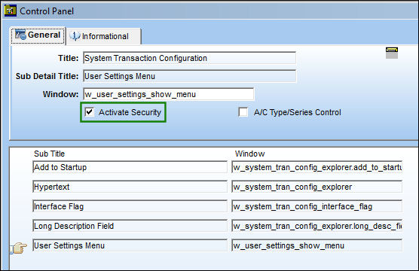This screenshot has height=271, width=419.
Task: Click the w_system_tran_config_interface_flag window cell
Action: click(x=317, y=206)
